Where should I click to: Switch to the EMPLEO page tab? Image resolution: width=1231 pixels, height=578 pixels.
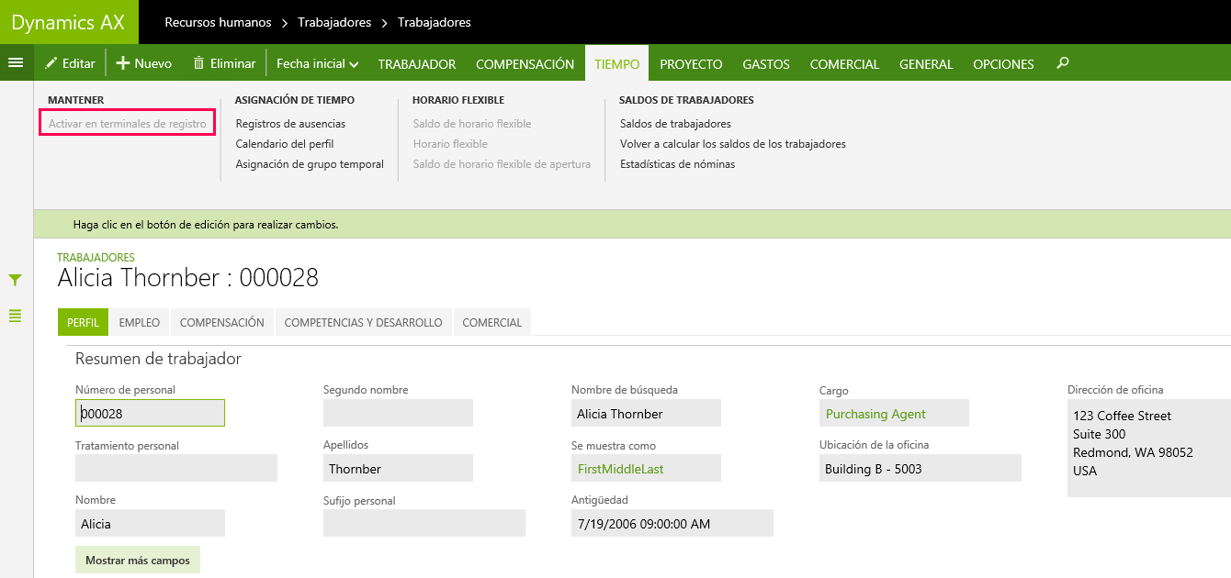coord(140,322)
